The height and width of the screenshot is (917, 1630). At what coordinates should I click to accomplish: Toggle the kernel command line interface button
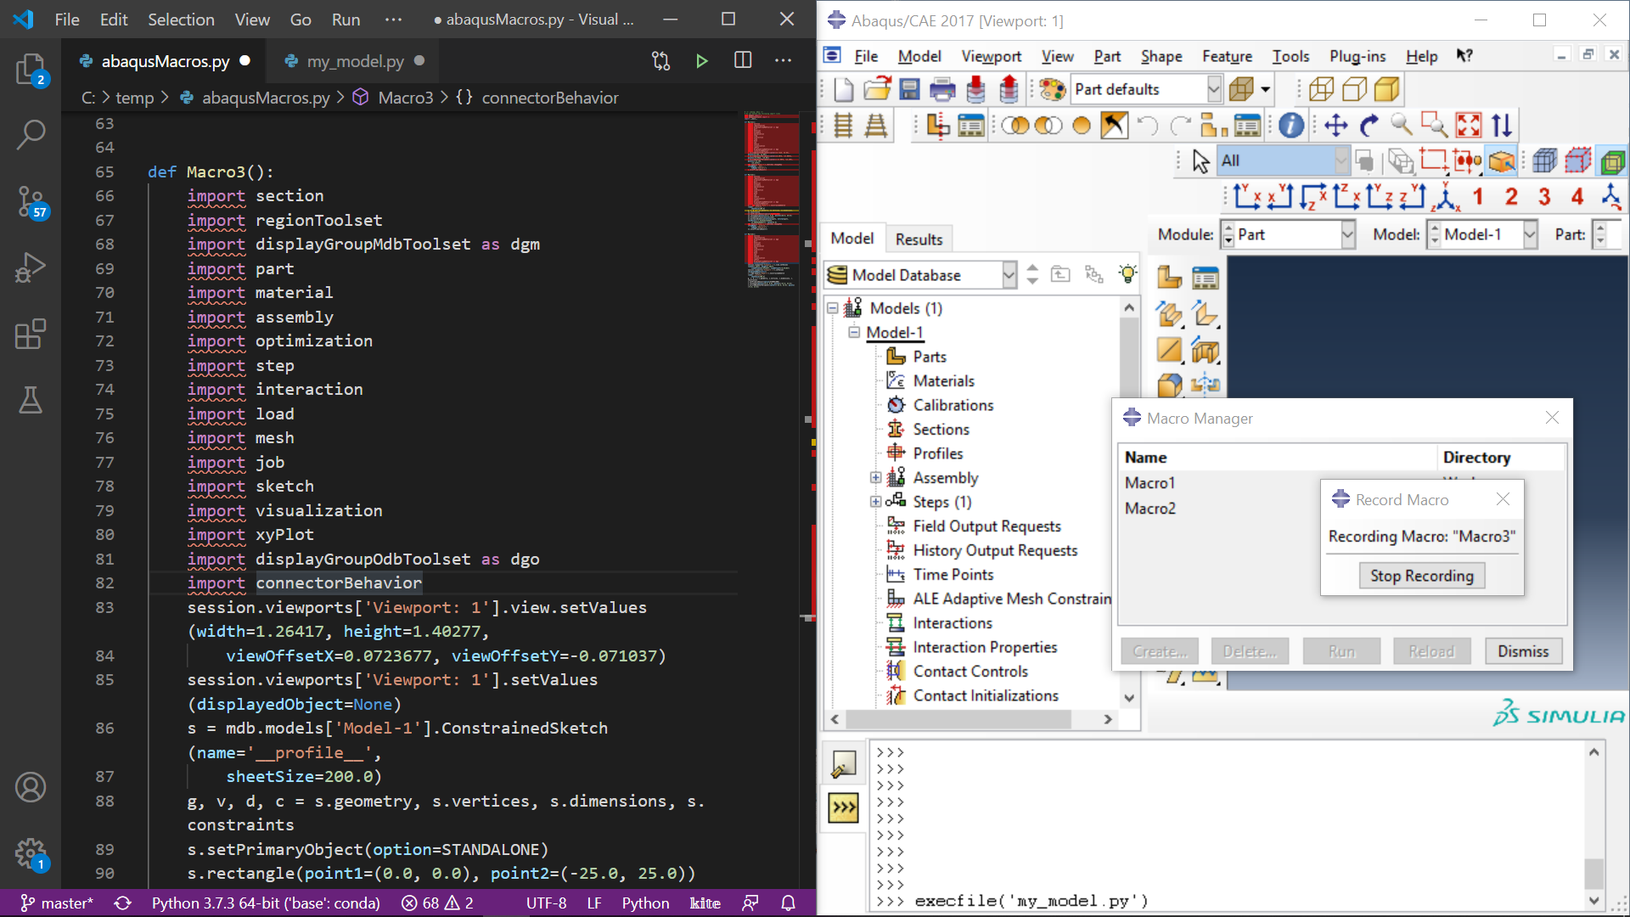click(x=843, y=807)
